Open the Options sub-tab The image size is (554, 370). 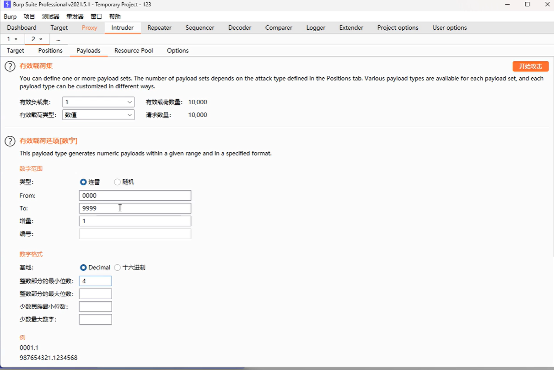[x=177, y=50]
